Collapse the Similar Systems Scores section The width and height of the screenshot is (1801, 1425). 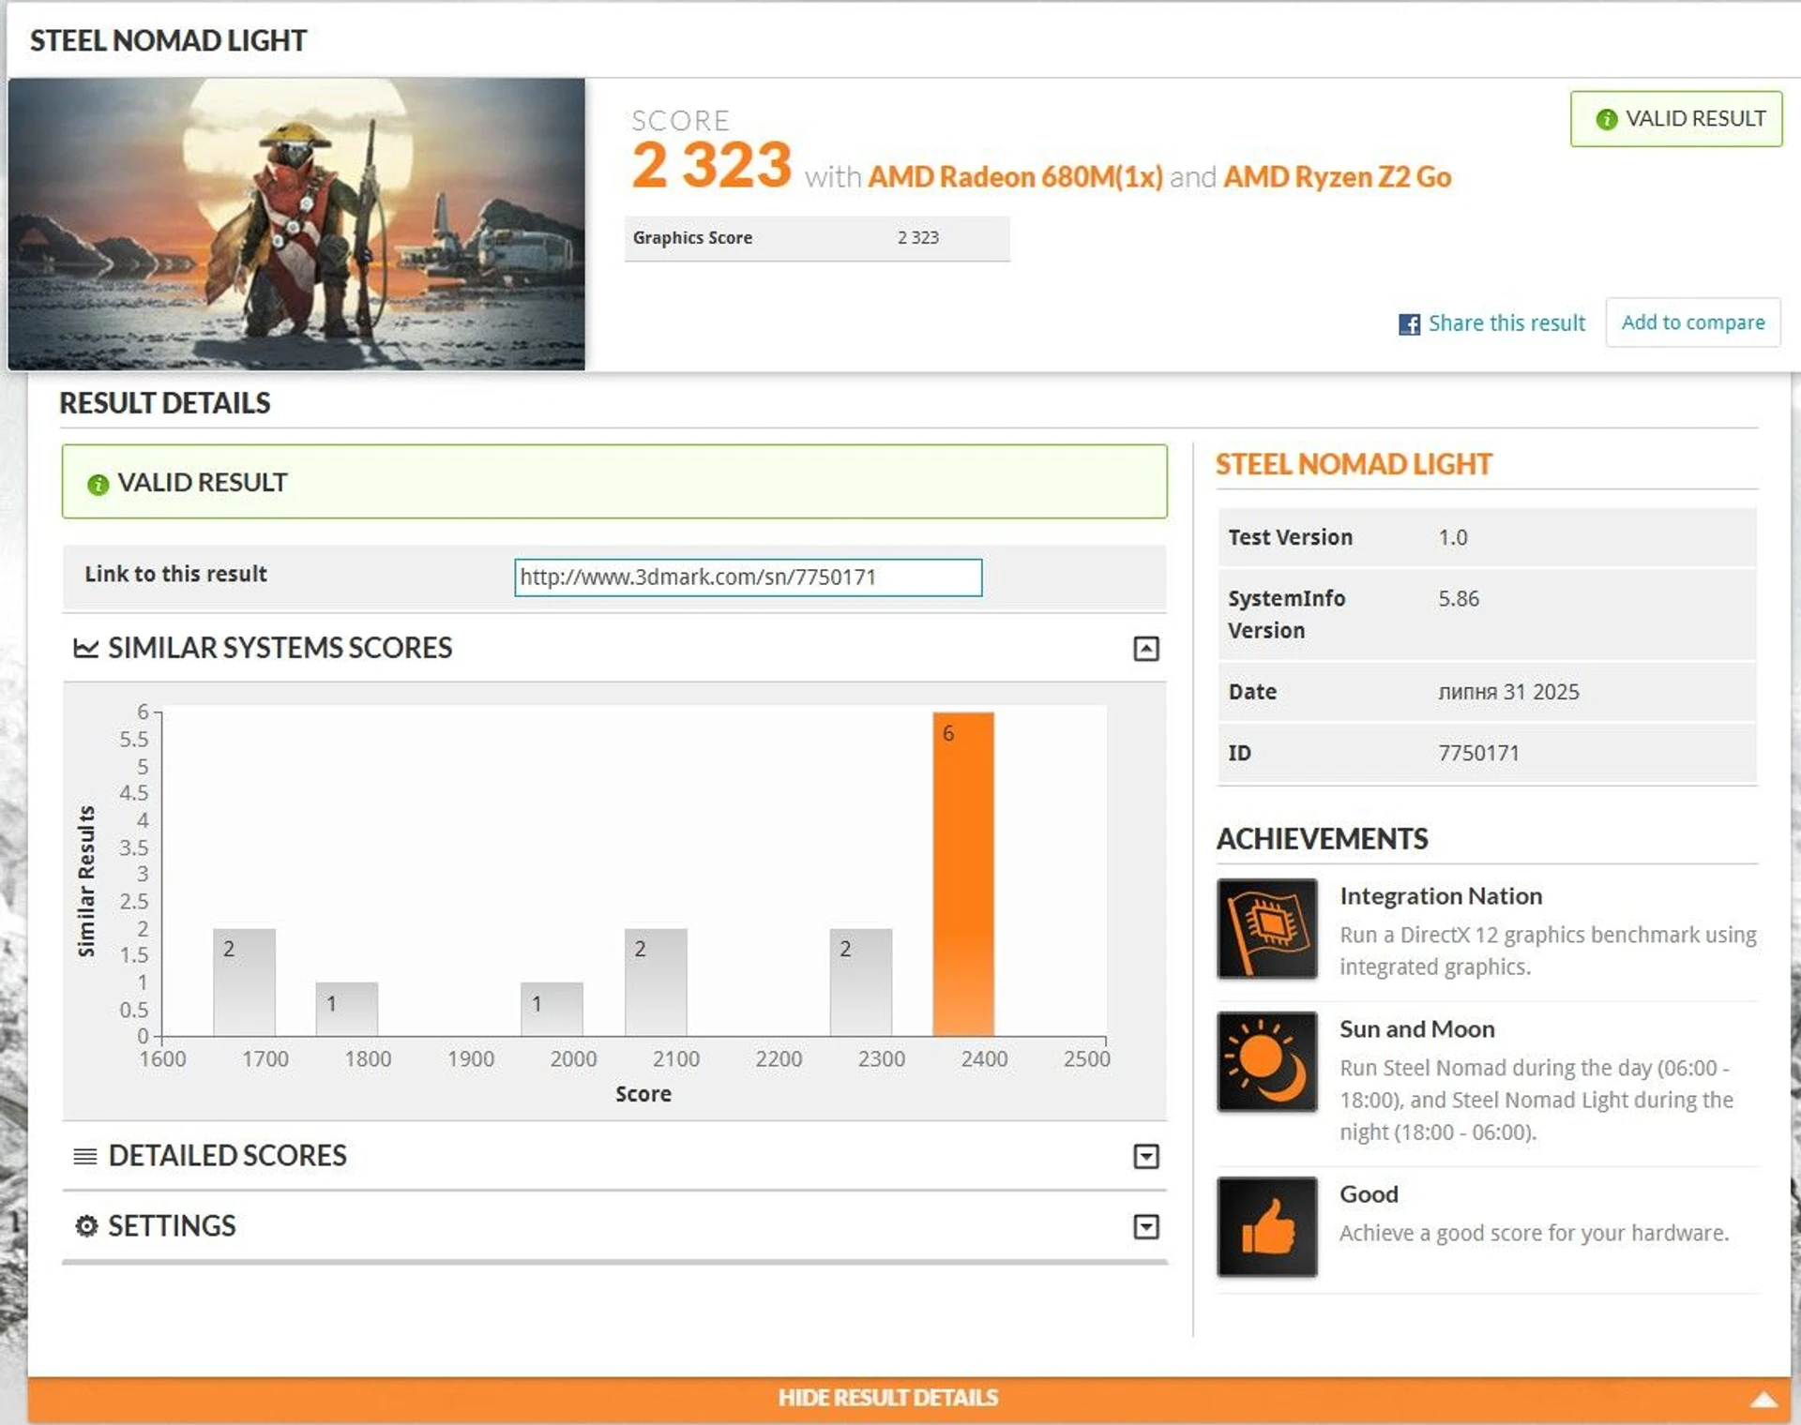[x=1146, y=649]
